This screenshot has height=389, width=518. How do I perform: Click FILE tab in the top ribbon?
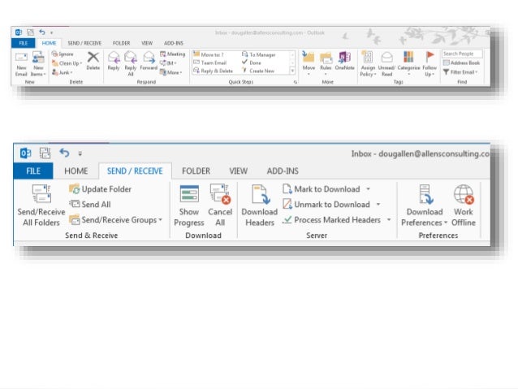[x=23, y=43]
